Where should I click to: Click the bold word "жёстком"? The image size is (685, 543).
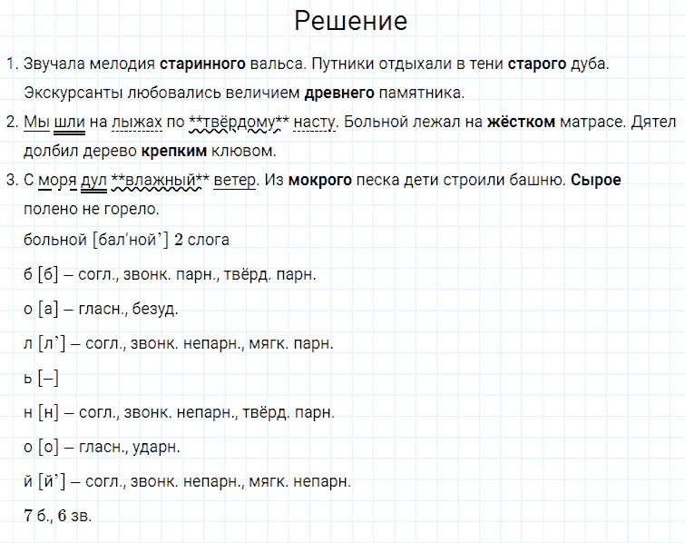click(521, 122)
